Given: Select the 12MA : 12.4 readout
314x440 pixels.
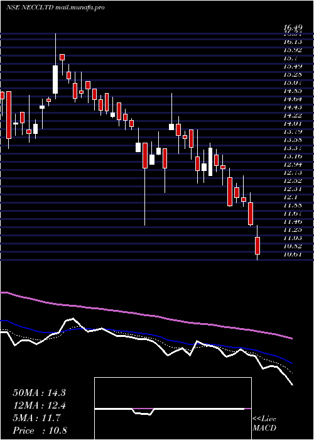Looking at the screenshot, I should click(x=39, y=405).
